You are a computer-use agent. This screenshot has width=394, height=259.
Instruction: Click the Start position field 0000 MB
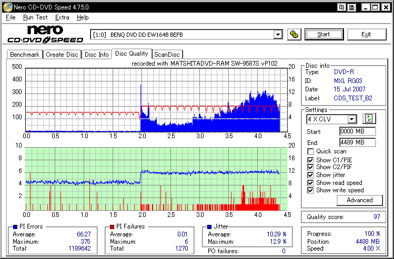pos(357,131)
